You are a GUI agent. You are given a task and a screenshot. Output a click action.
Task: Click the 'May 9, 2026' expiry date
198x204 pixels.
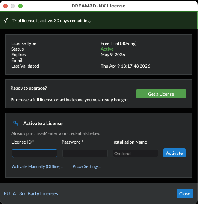pyautogui.click(x=113, y=55)
